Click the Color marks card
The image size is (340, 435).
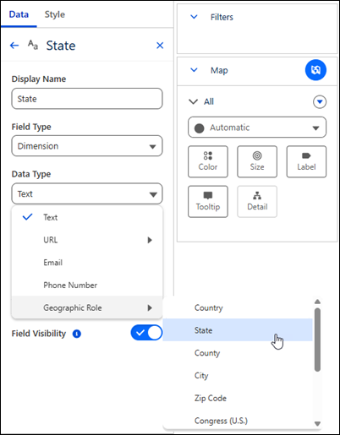[208, 161]
